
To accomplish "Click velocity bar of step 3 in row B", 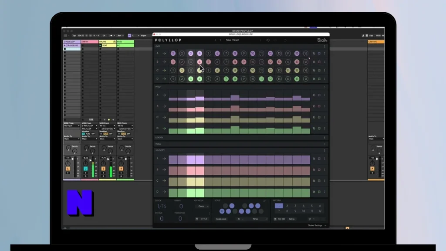I will coord(191,170).
